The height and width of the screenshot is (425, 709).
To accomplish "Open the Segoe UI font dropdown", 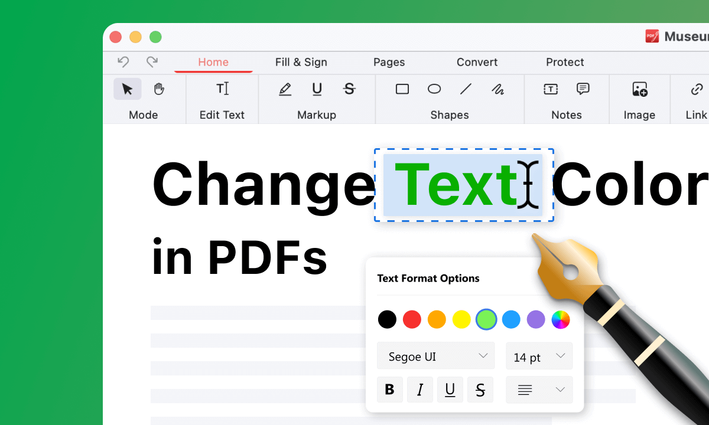I will click(x=438, y=357).
